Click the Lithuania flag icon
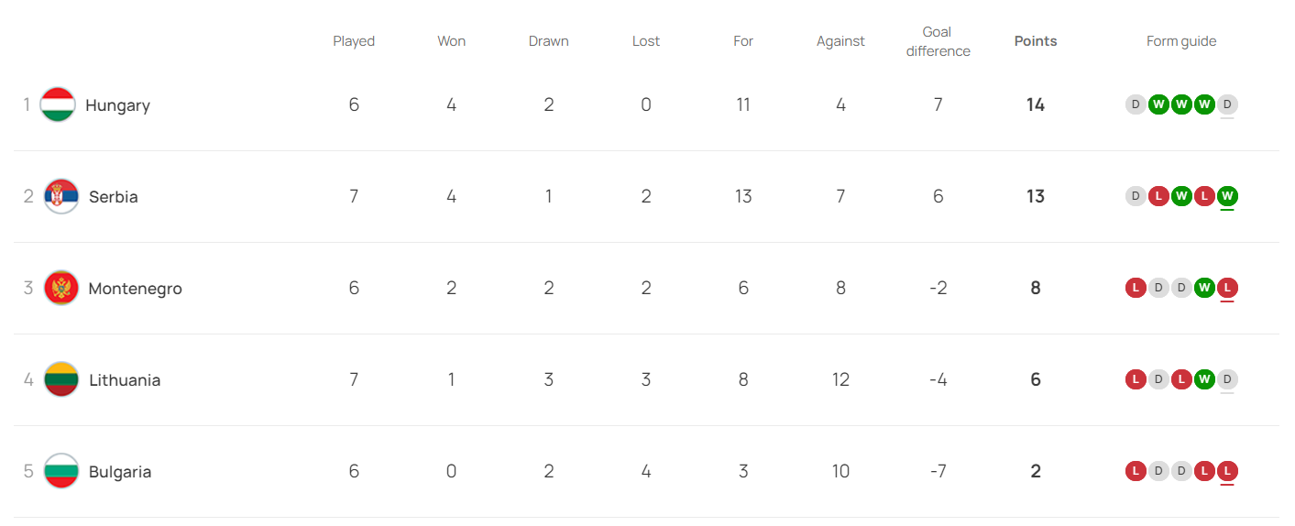This screenshot has height=526, width=1295. click(61, 379)
